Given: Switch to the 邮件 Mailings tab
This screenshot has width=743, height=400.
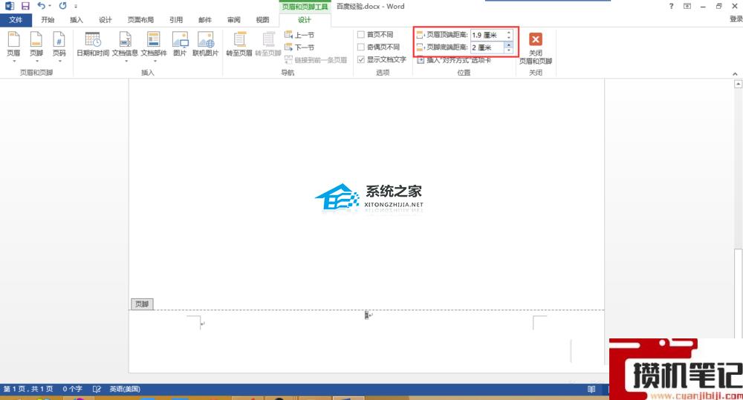Looking at the screenshot, I should tap(205, 20).
